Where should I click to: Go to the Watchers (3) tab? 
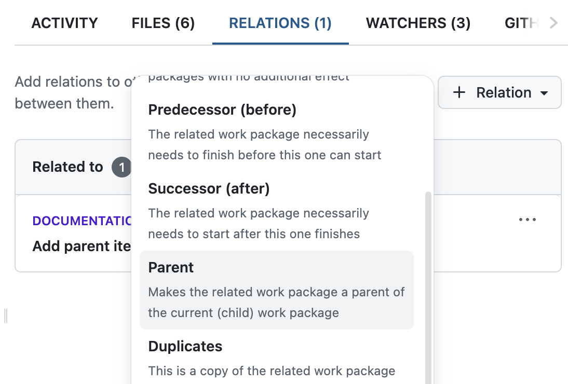click(x=418, y=23)
